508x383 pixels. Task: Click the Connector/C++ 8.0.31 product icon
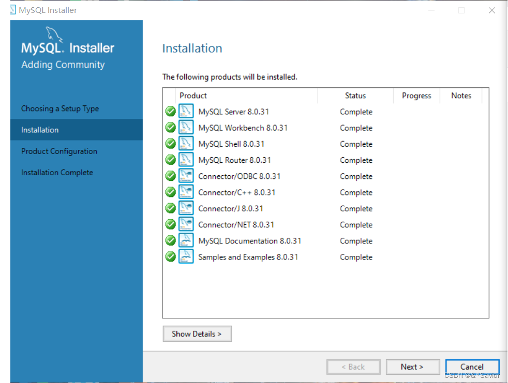[186, 192]
